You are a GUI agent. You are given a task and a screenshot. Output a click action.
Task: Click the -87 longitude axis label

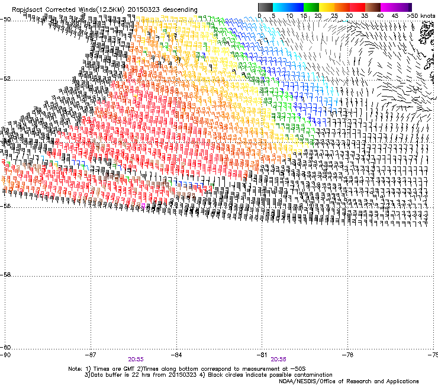coord(91,355)
